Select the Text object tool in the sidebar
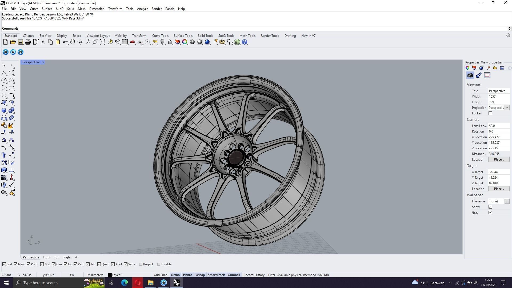Screen dimensions: 512x288 [4, 155]
